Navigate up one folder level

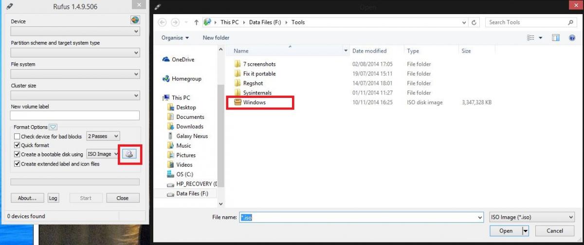point(196,22)
